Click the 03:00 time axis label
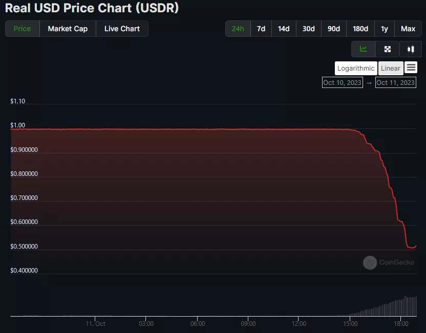This screenshot has height=333, width=426. [146, 323]
